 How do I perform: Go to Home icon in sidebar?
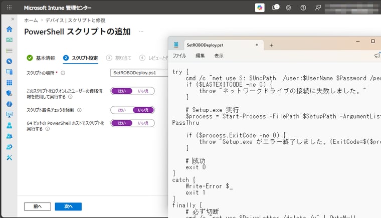pyautogui.click(x=9, y=29)
